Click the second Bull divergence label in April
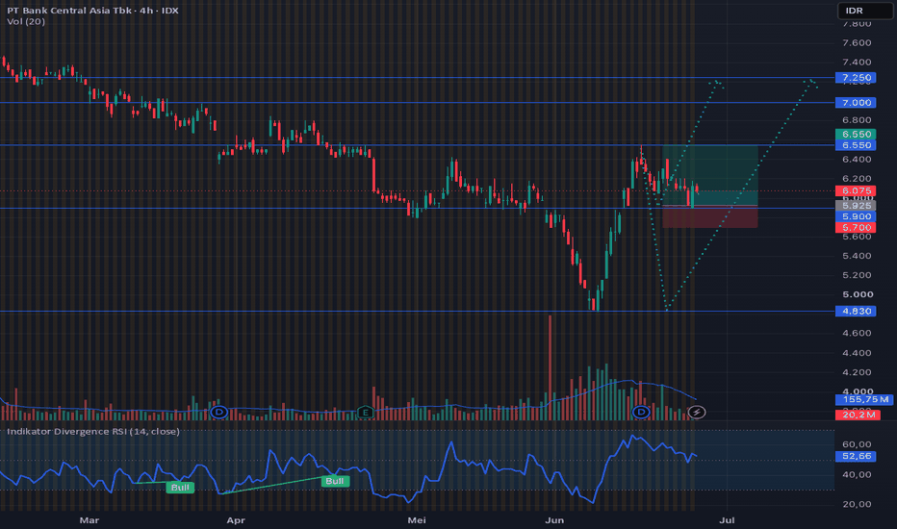This screenshot has height=529, width=897. (334, 481)
